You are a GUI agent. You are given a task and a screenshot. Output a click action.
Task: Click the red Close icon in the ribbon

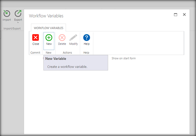tap(35, 38)
